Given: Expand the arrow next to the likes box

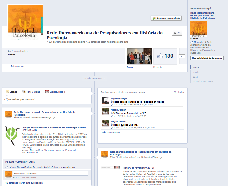Looking at the screenshot, I should [182, 56].
